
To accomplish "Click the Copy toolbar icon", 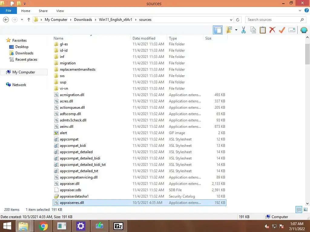I will (253, 30).
